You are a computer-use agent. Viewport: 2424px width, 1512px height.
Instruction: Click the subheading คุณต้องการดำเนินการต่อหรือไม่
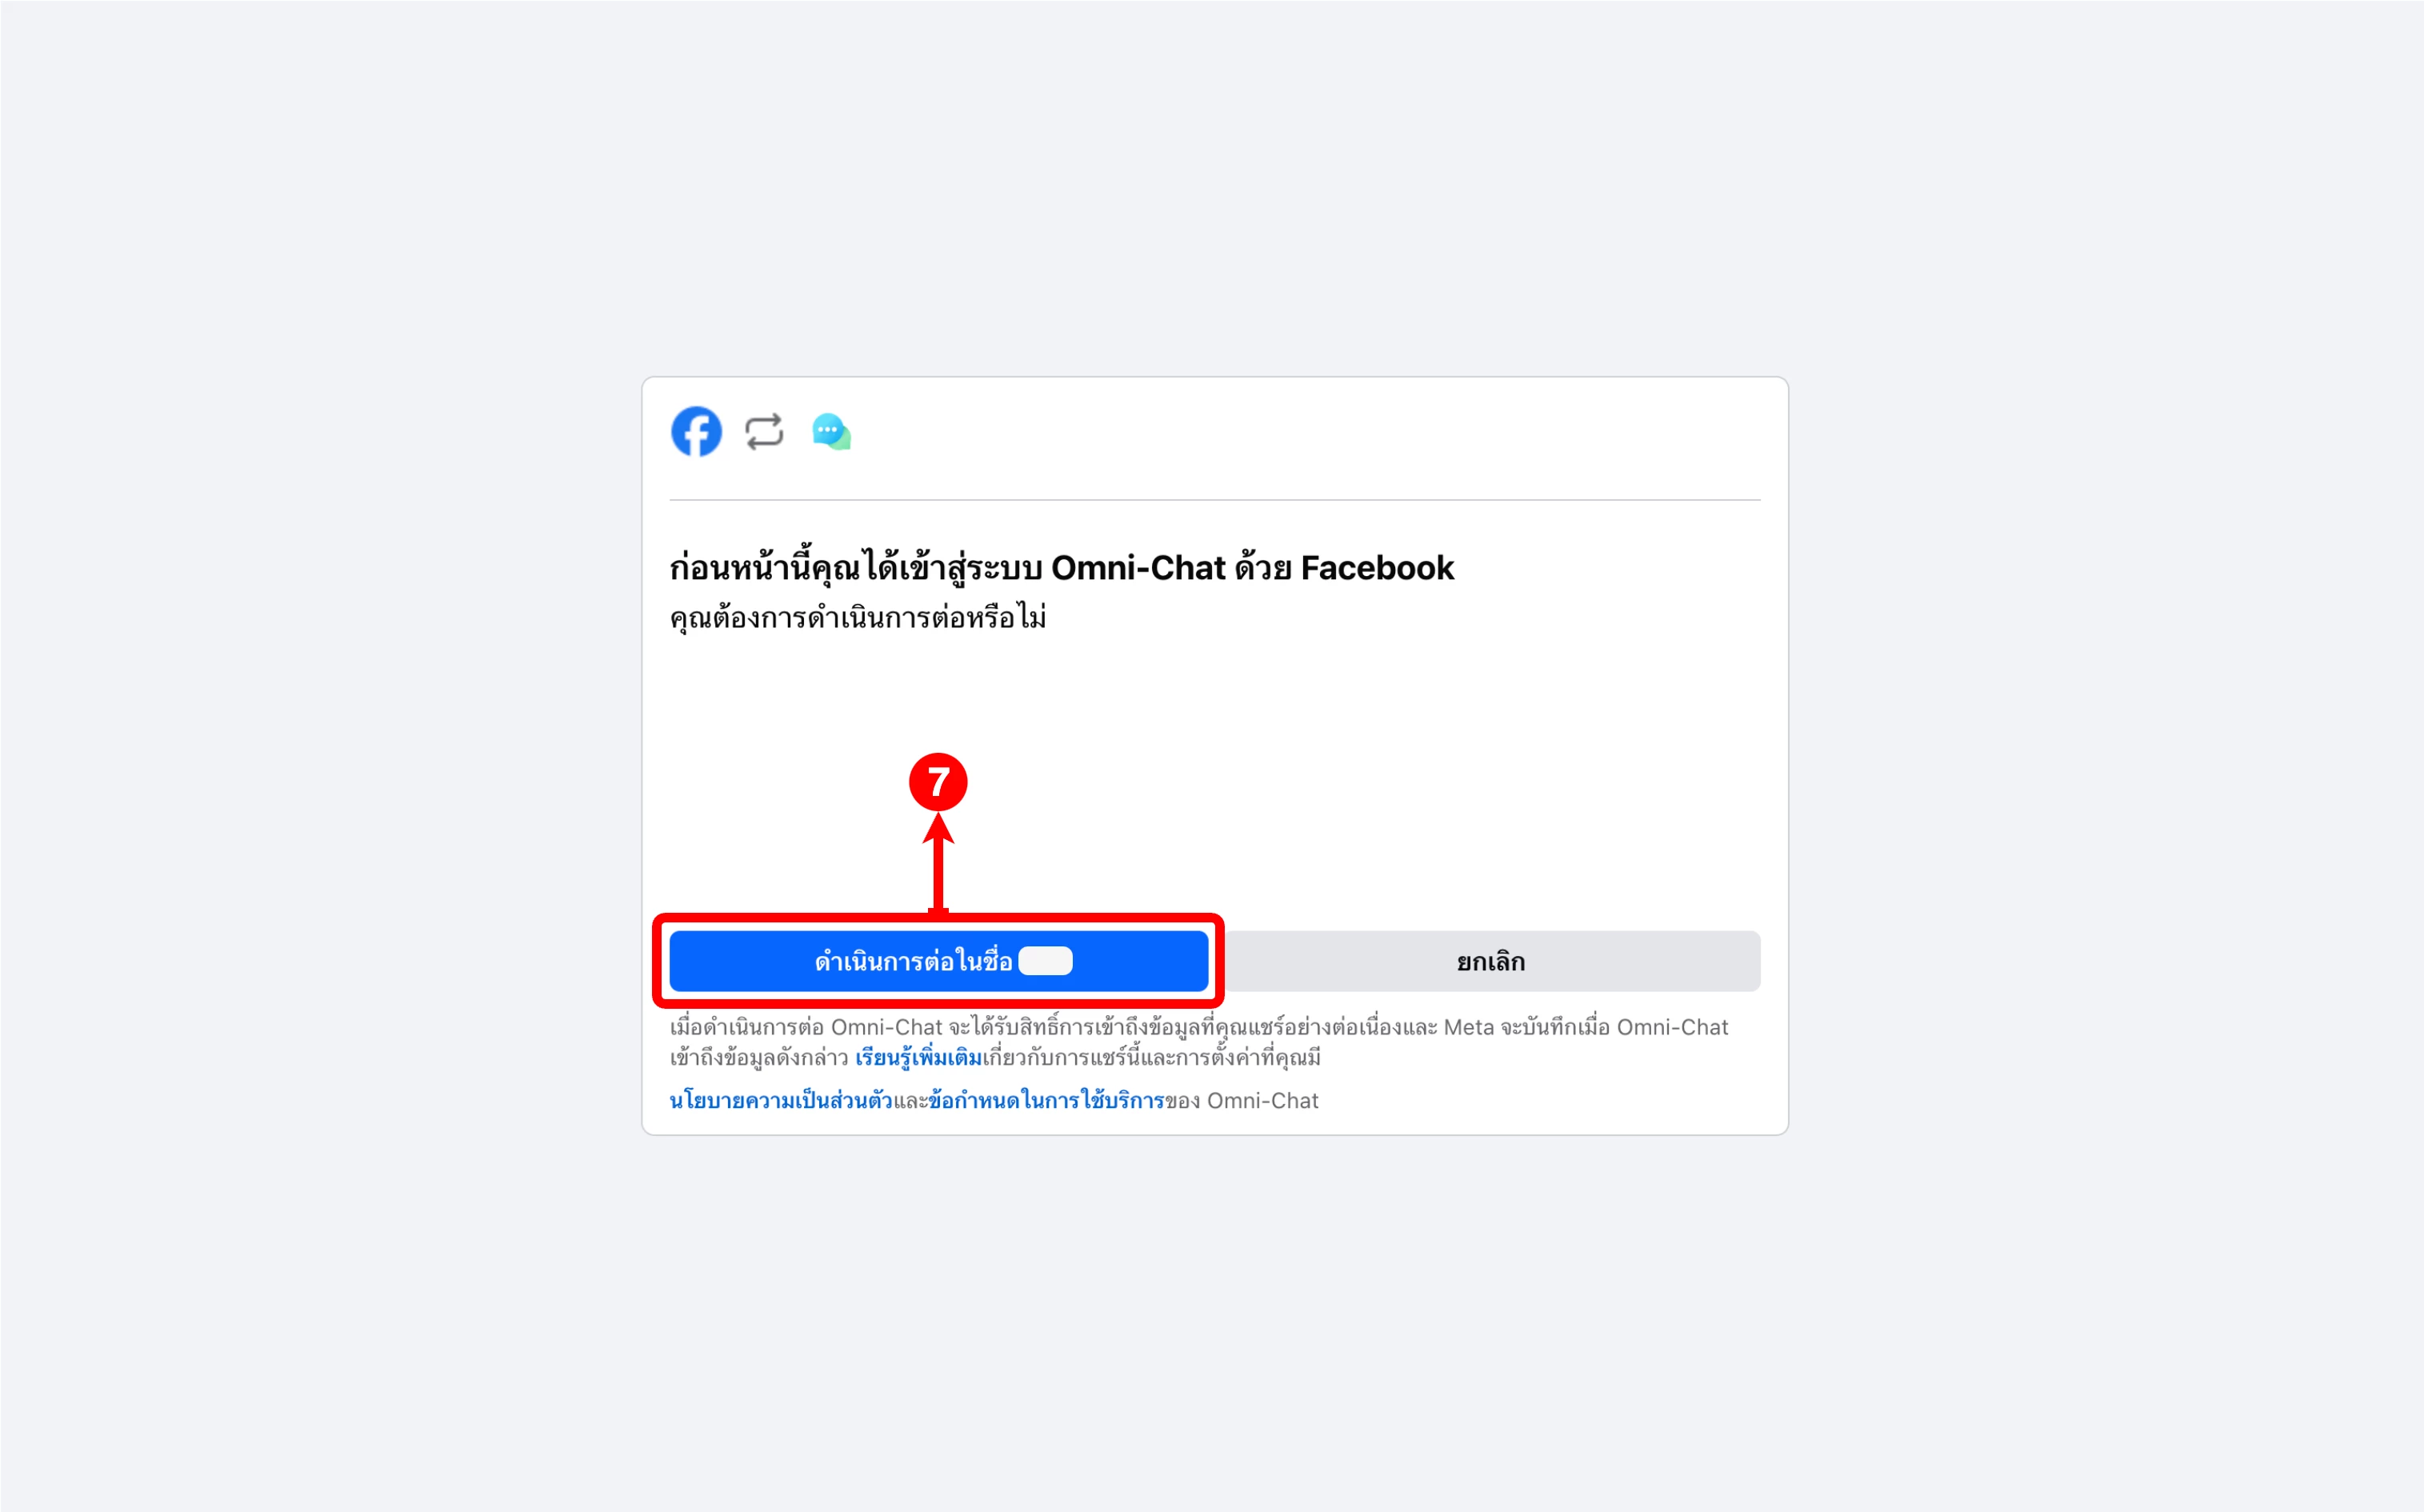pos(858,617)
